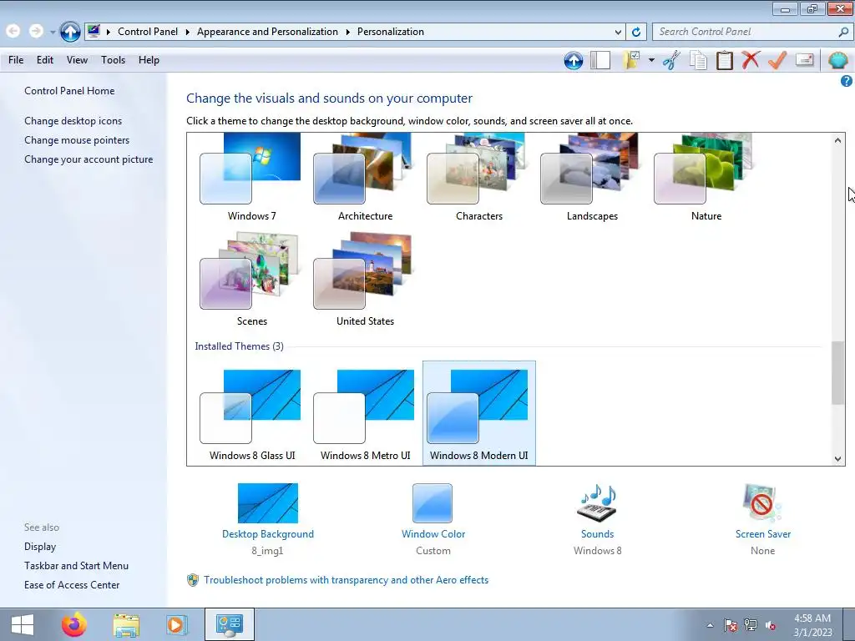Screen dimensions: 855x641
Task: Select the Characters theme
Action: click(478, 177)
